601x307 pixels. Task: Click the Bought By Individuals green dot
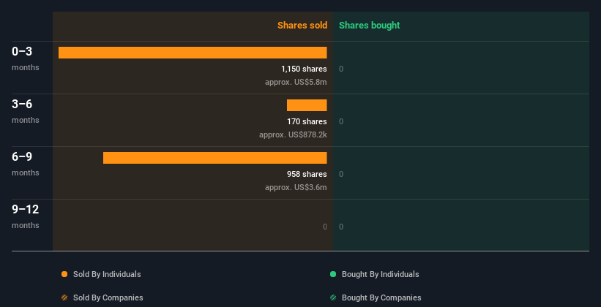333,274
